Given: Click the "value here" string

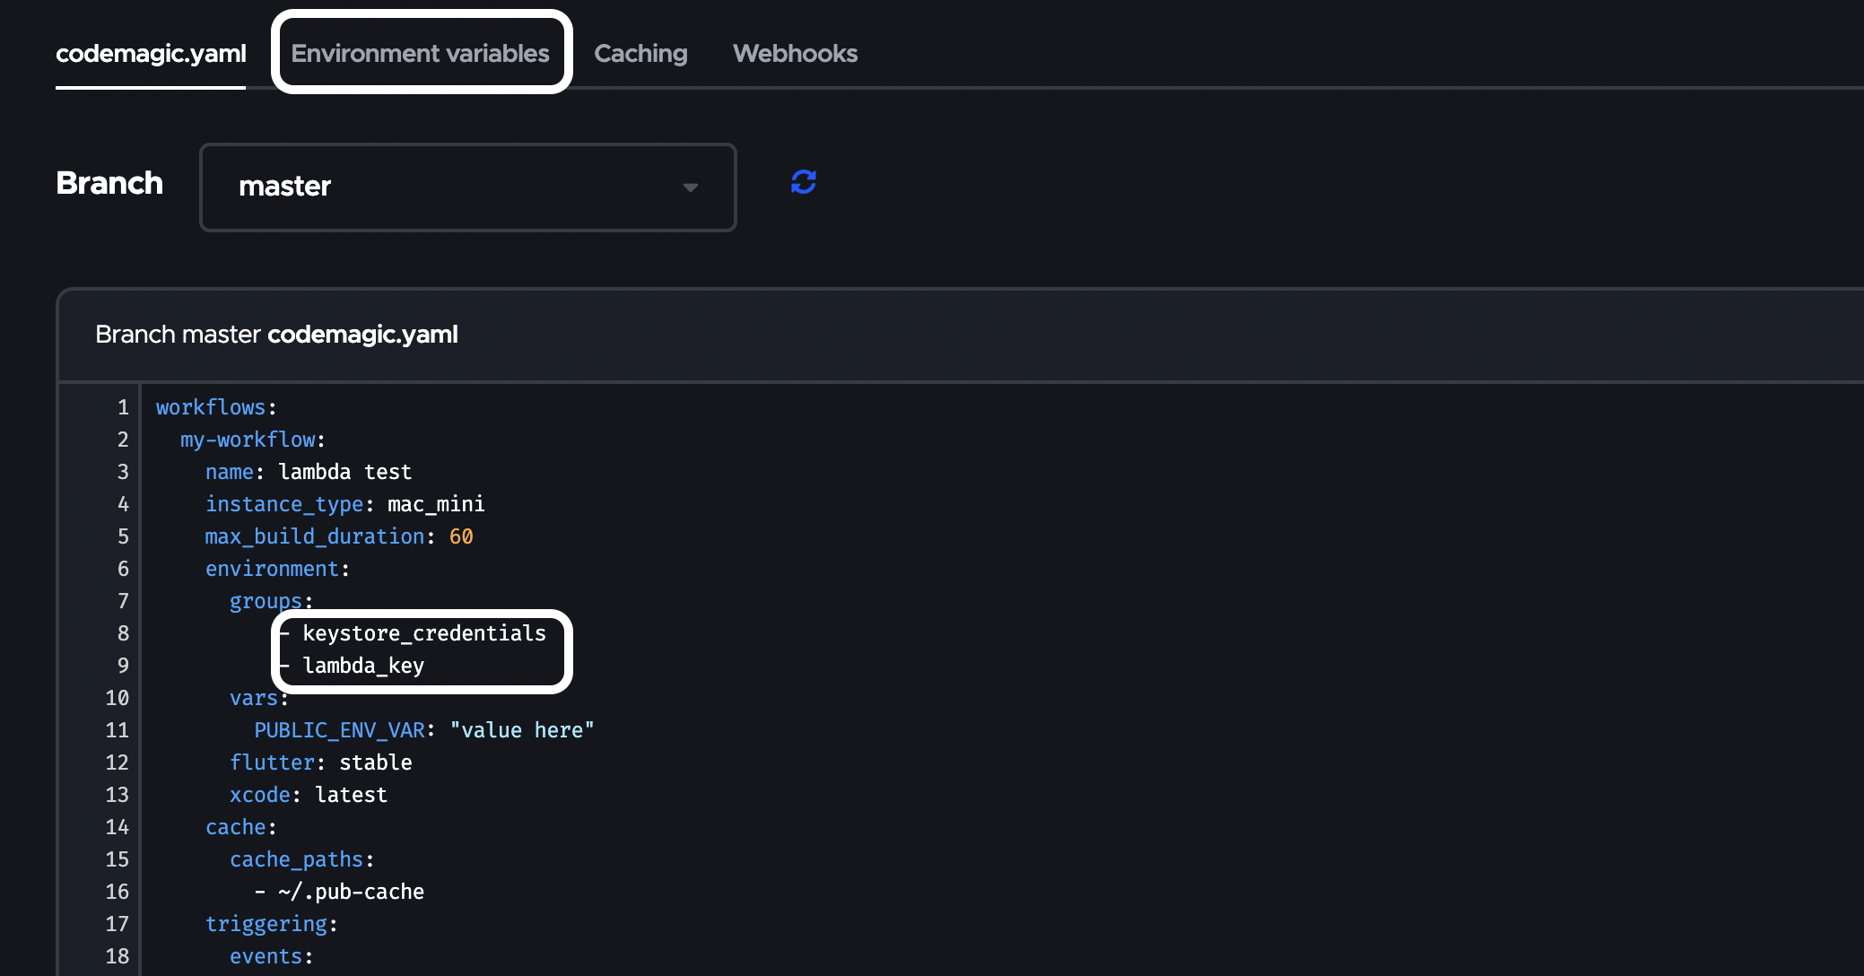Looking at the screenshot, I should point(521,730).
